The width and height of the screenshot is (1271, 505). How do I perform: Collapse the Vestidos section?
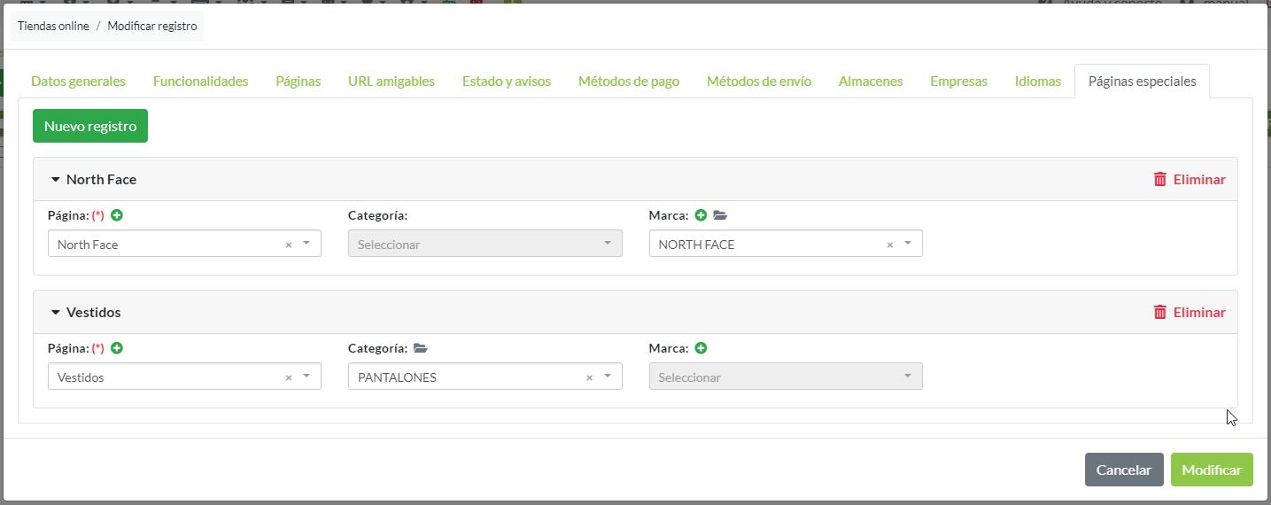56,313
